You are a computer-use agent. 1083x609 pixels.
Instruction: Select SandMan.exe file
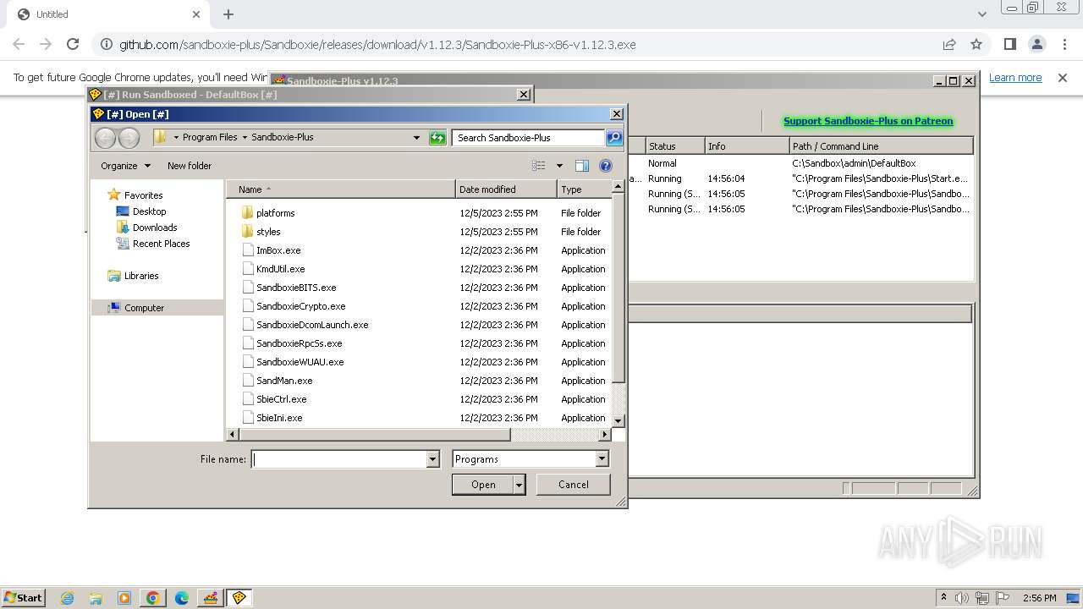click(x=284, y=381)
